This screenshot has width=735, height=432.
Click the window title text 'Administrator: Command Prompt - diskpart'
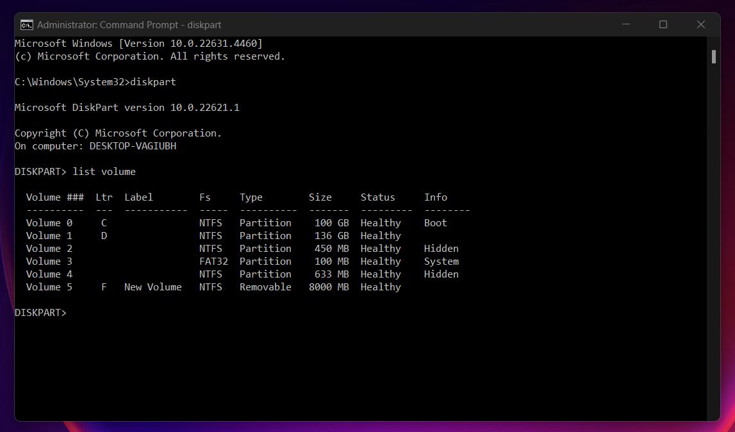click(x=129, y=25)
